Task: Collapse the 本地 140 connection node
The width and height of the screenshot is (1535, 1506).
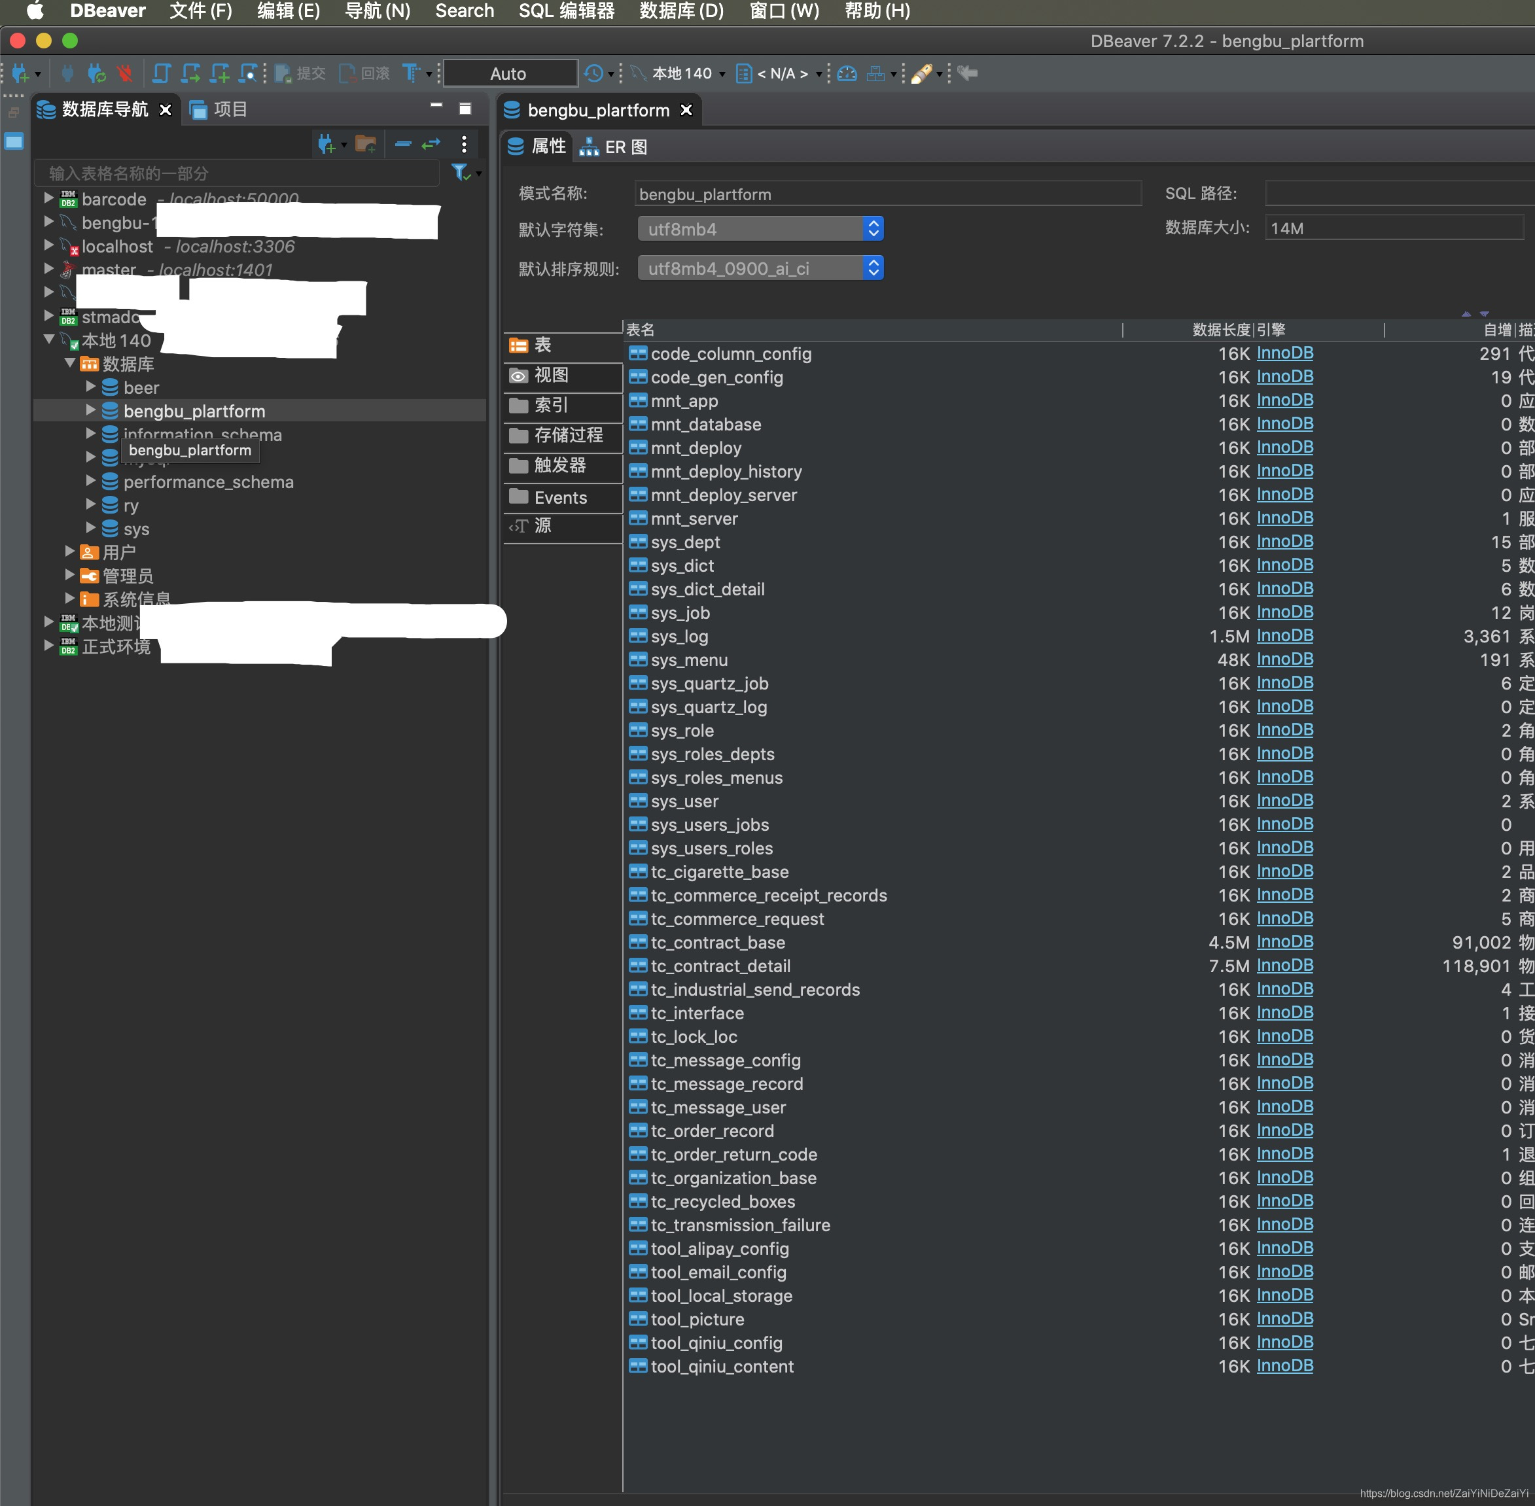Action: [x=49, y=340]
